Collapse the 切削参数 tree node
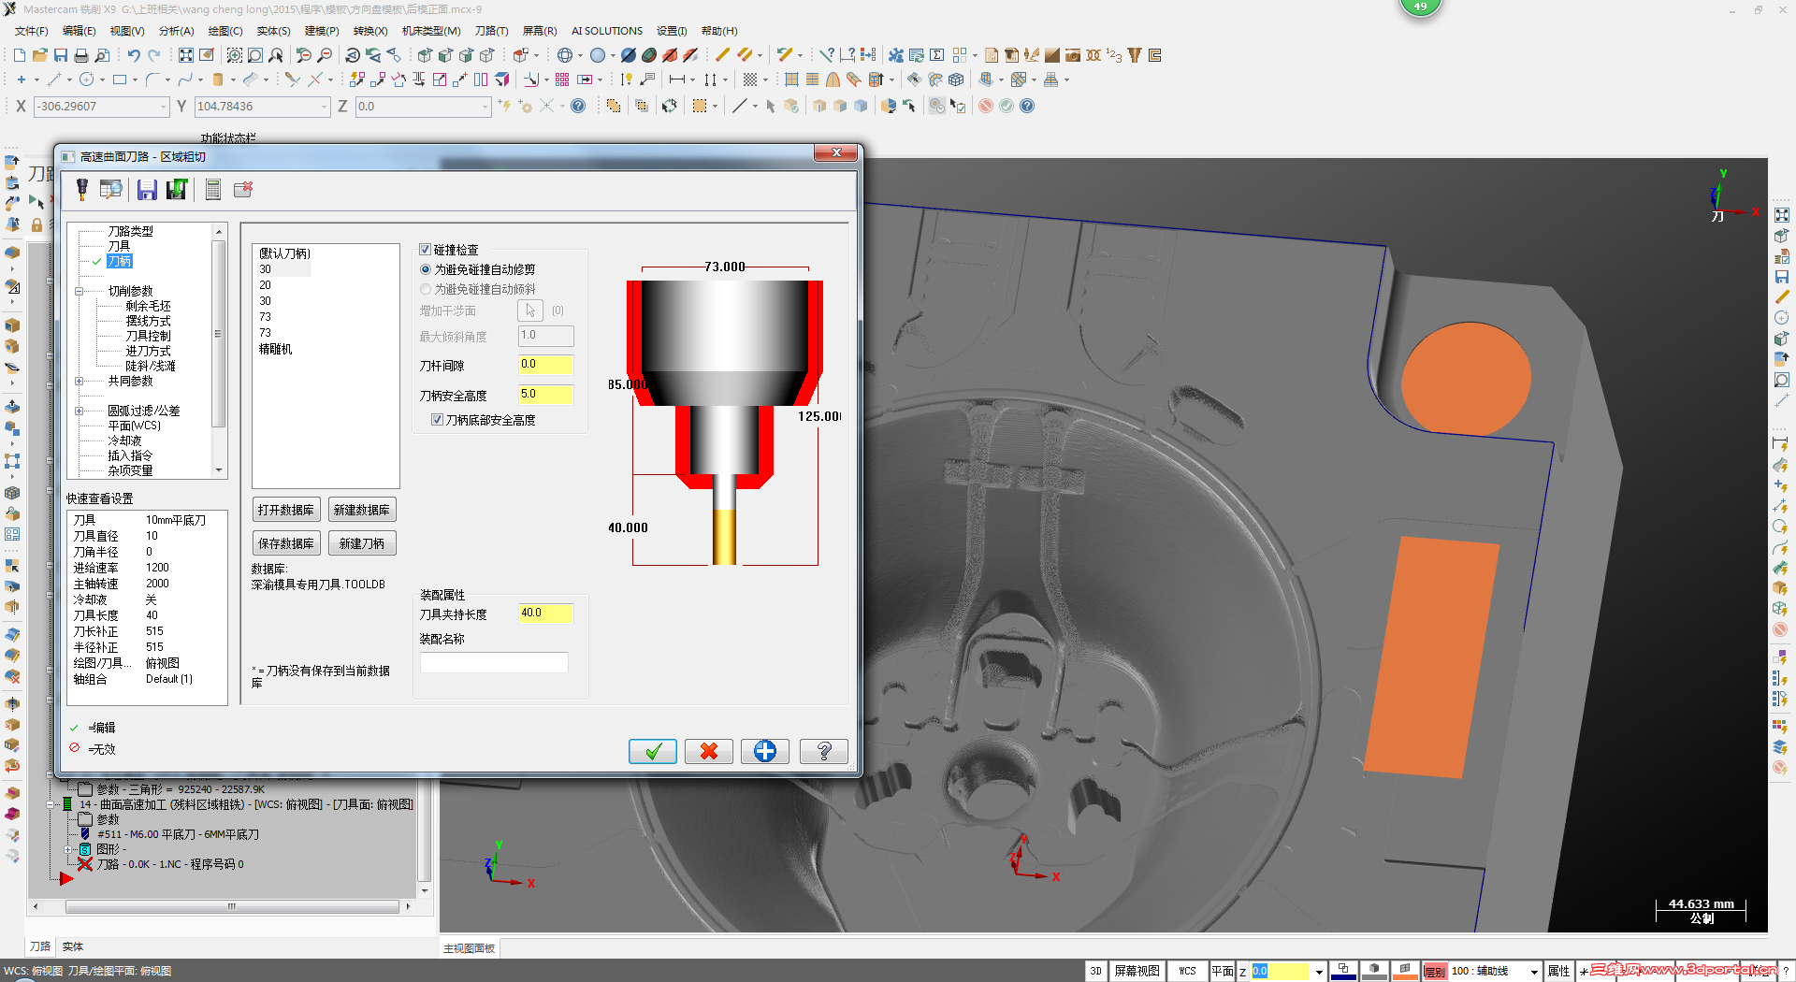Image resolution: width=1796 pixels, height=982 pixels. [x=80, y=291]
